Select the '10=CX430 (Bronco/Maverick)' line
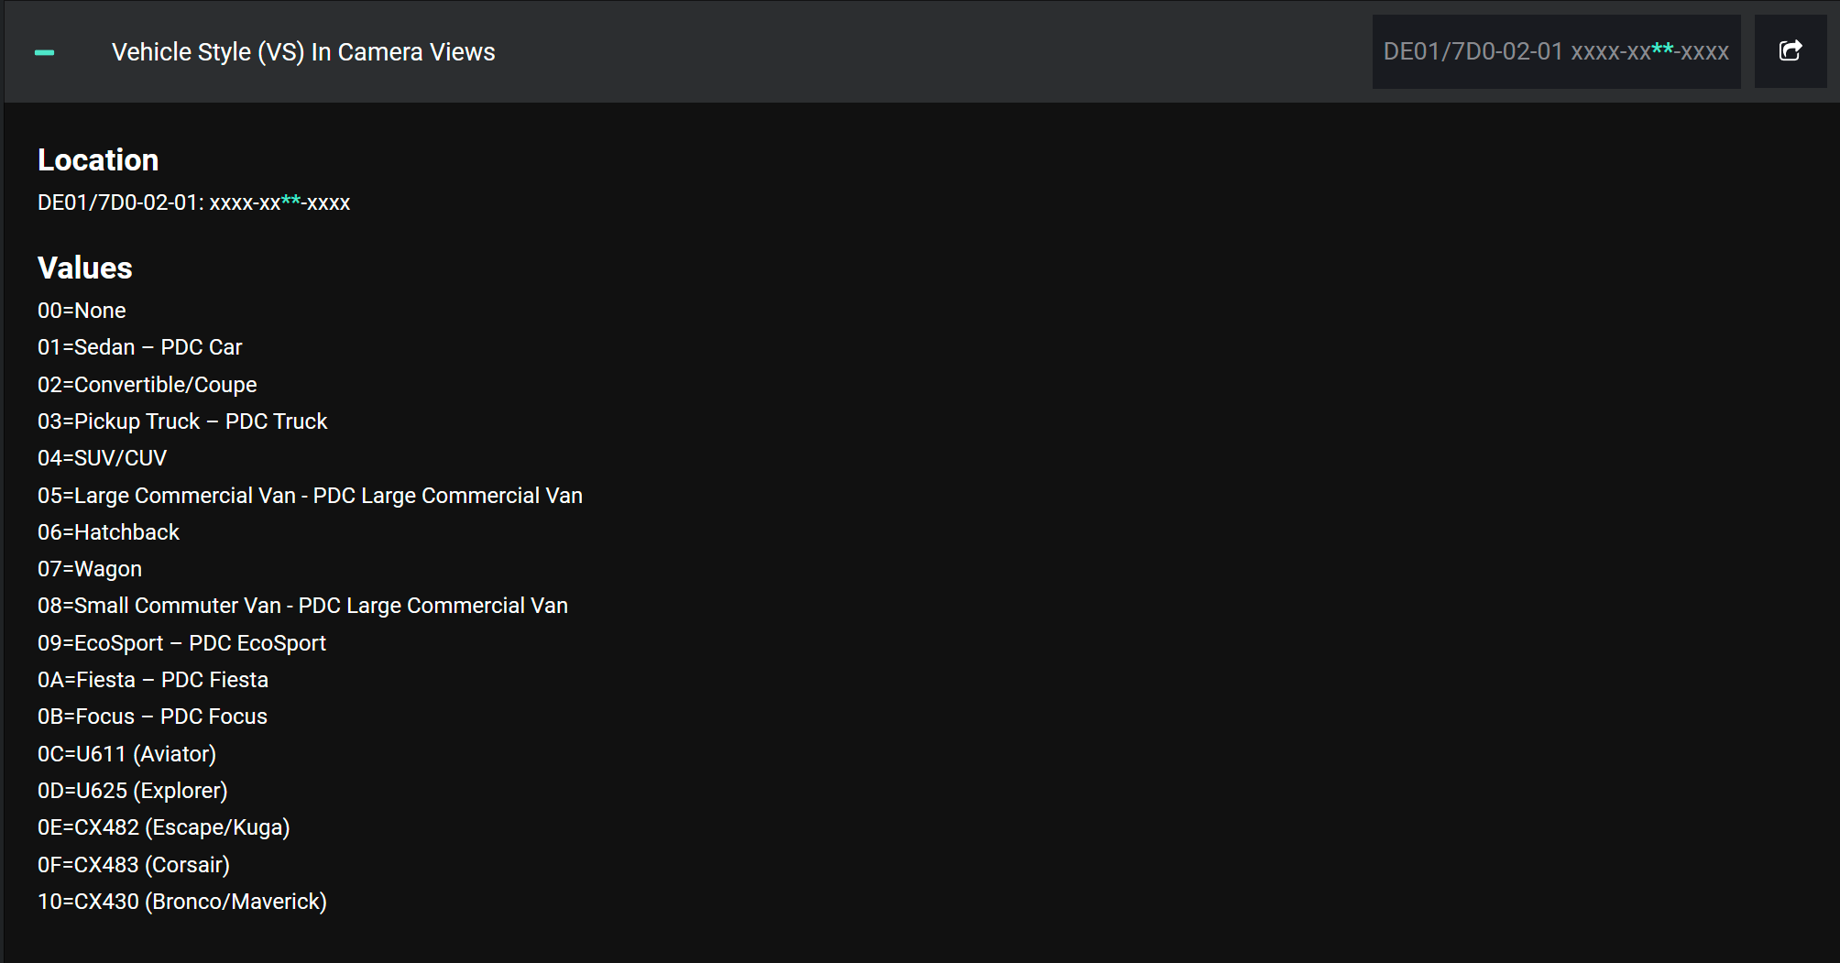The width and height of the screenshot is (1840, 963). (x=182, y=902)
